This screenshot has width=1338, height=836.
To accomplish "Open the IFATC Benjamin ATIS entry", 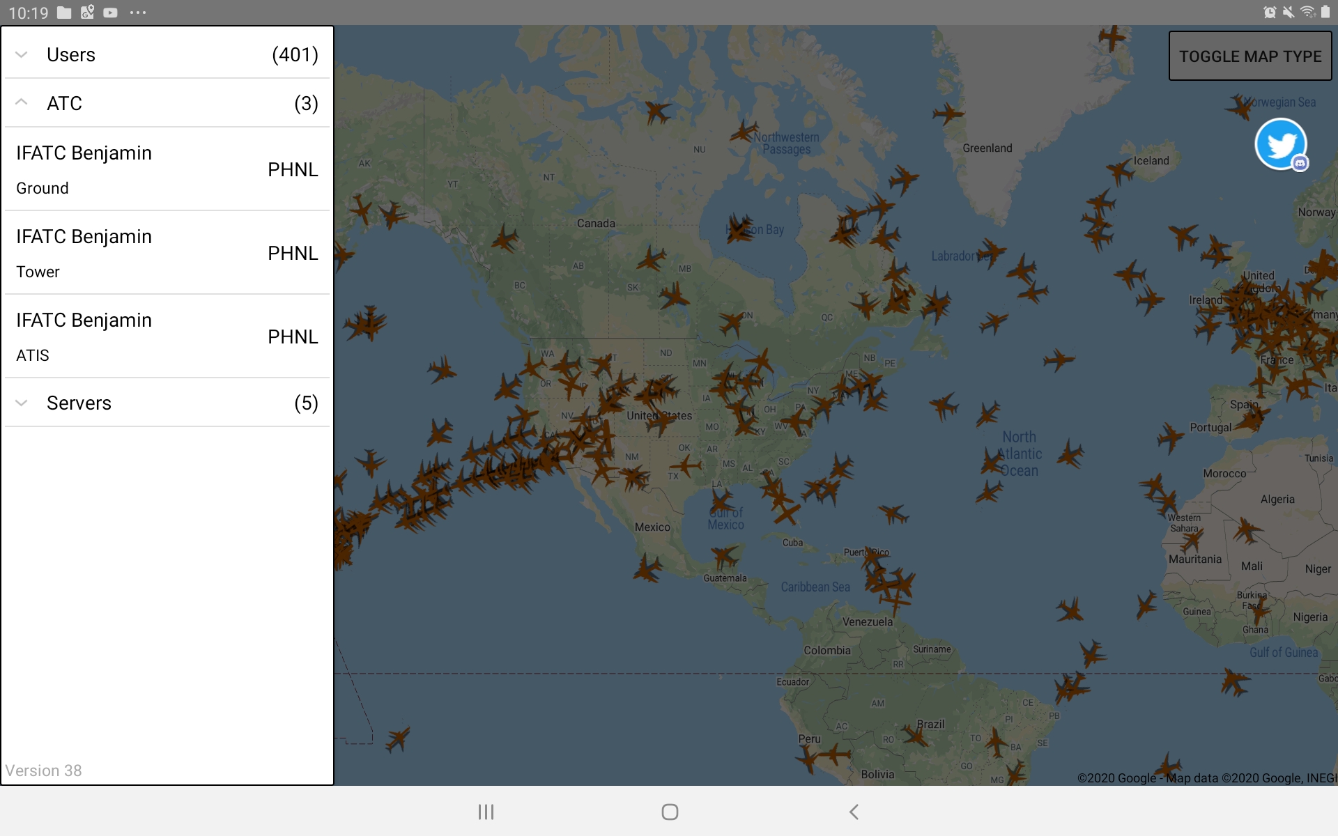I will click(x=167, y=336).
